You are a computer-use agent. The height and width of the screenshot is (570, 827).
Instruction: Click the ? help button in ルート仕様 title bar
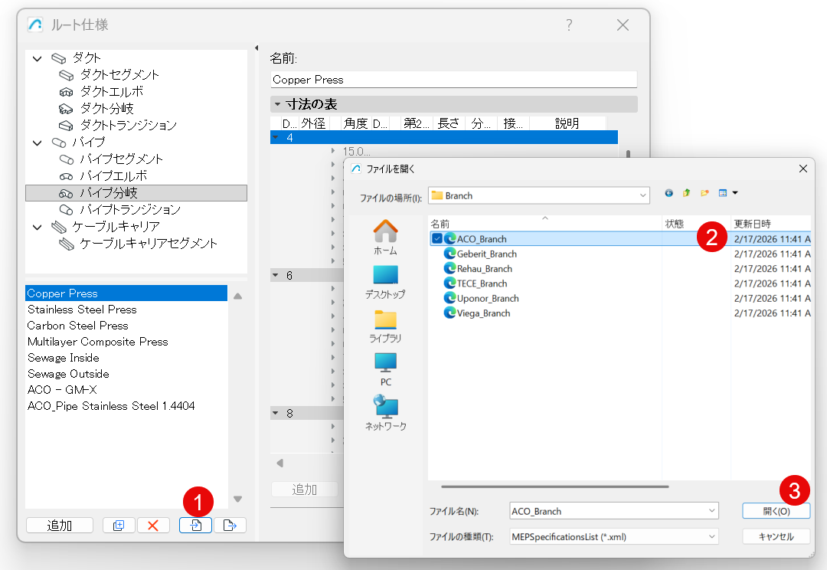(x=569, y=25)
